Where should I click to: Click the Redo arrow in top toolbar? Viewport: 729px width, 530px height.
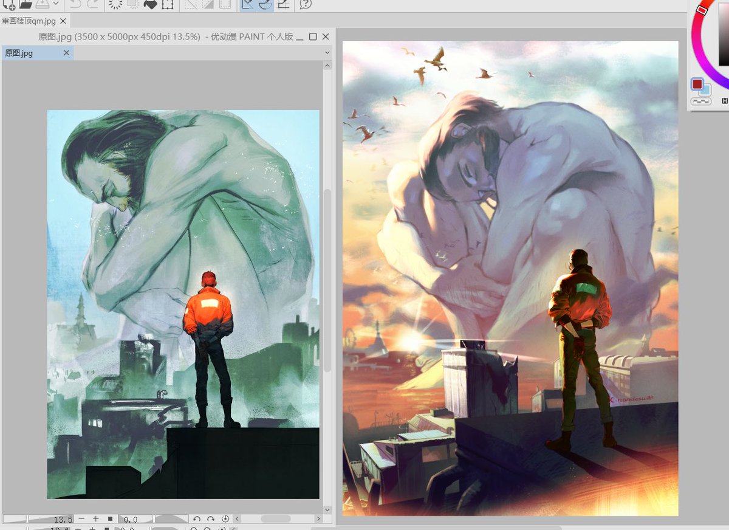pyautogui.click(x=93, y=4)
